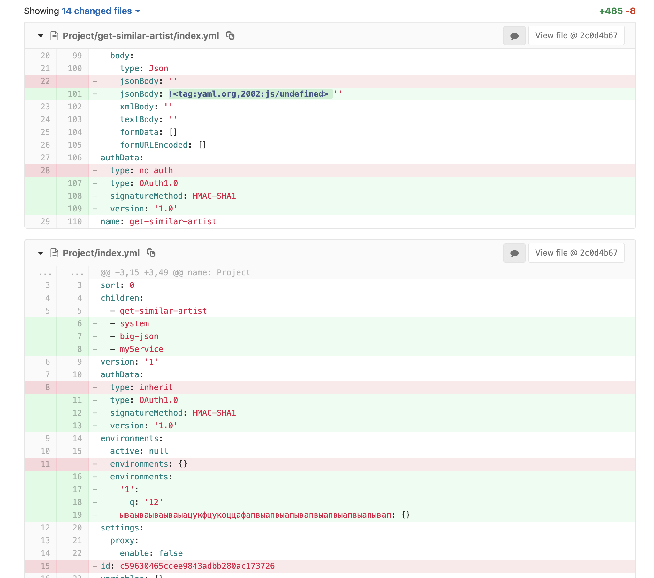Click old line number 28 in diff
This screenshot has height=578, width=654.
45,170
